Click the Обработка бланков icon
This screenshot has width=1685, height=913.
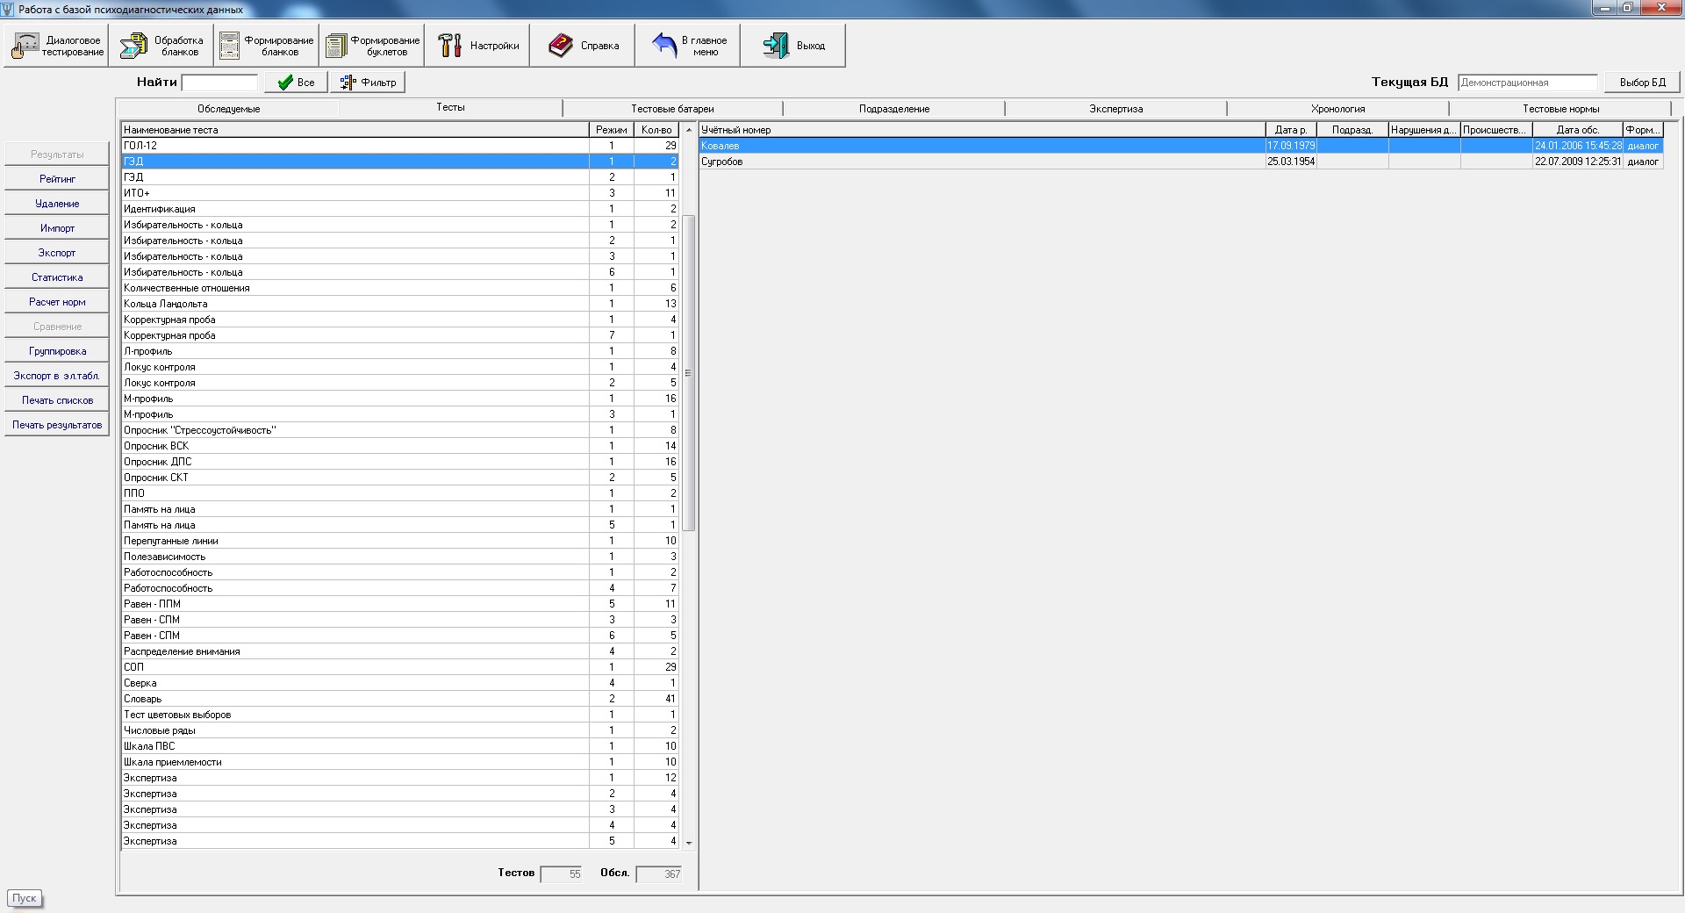tap(134, 46)
